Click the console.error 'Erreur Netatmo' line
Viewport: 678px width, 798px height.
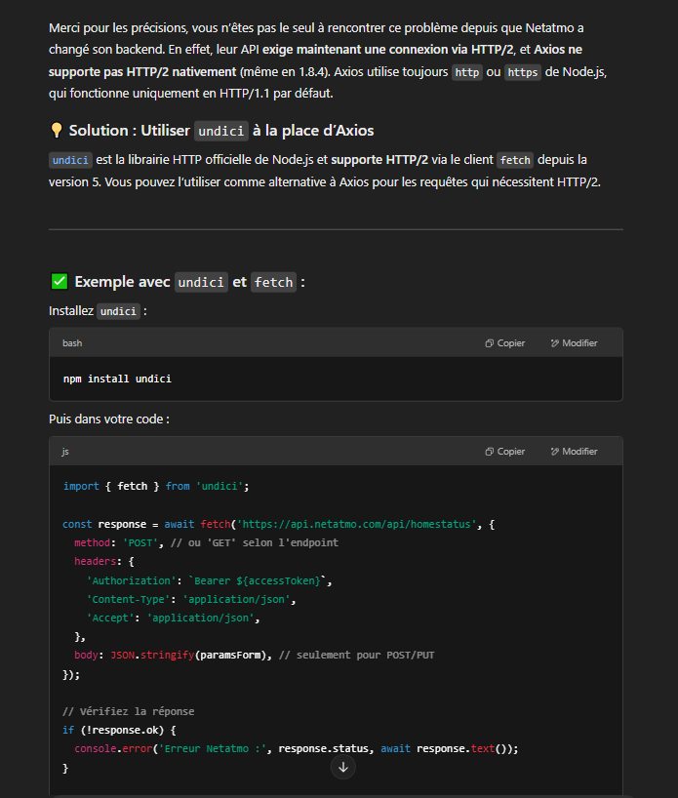tap(297, 748)
